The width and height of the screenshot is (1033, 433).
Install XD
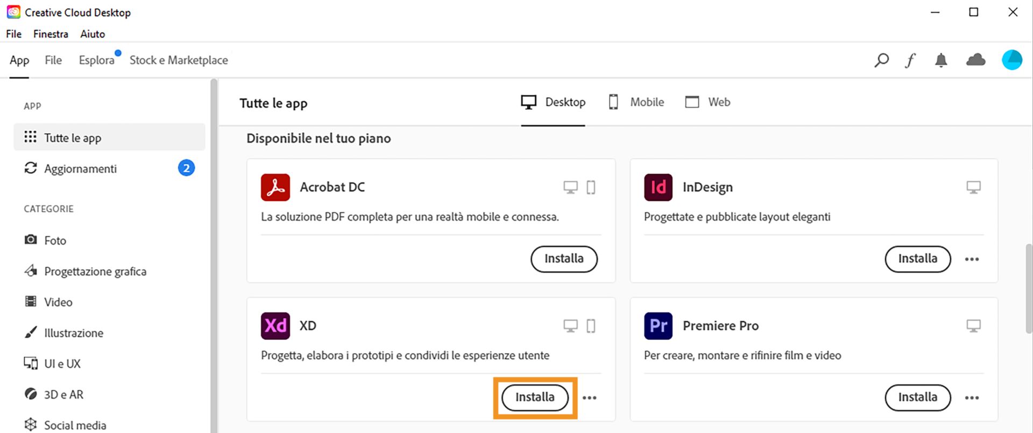point(535,397)
